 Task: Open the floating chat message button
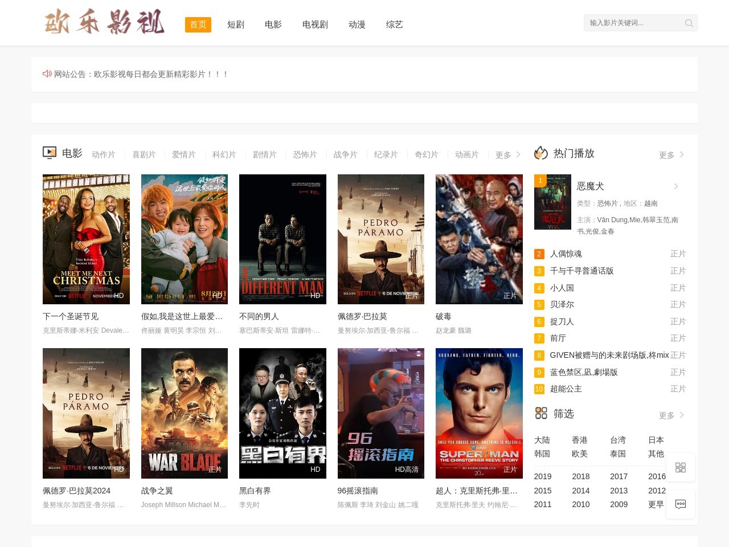(681, 504)
